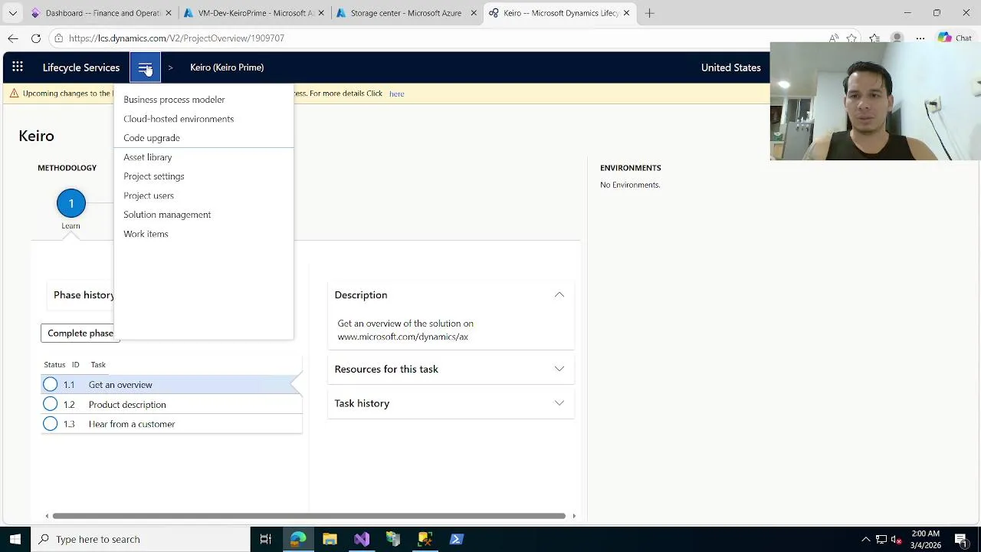Close the Storage center tab
The width and height of the screenshot is (981, 552).
[474, 13]
